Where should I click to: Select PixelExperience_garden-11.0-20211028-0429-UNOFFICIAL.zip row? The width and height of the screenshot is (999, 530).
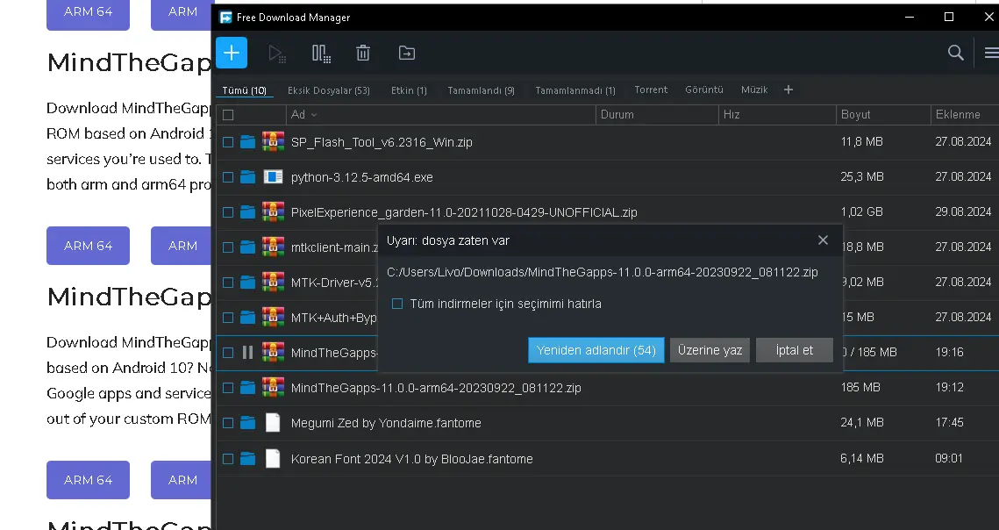tap(607, 212)
